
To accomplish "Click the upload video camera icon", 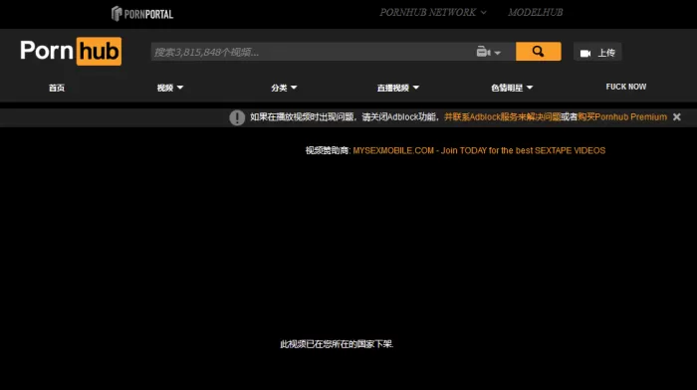I will [585, 54].
